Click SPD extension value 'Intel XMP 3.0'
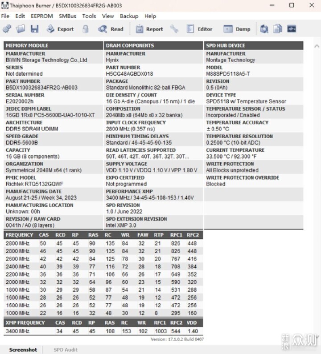Screen dimensions: 321x354 point(121,225)
